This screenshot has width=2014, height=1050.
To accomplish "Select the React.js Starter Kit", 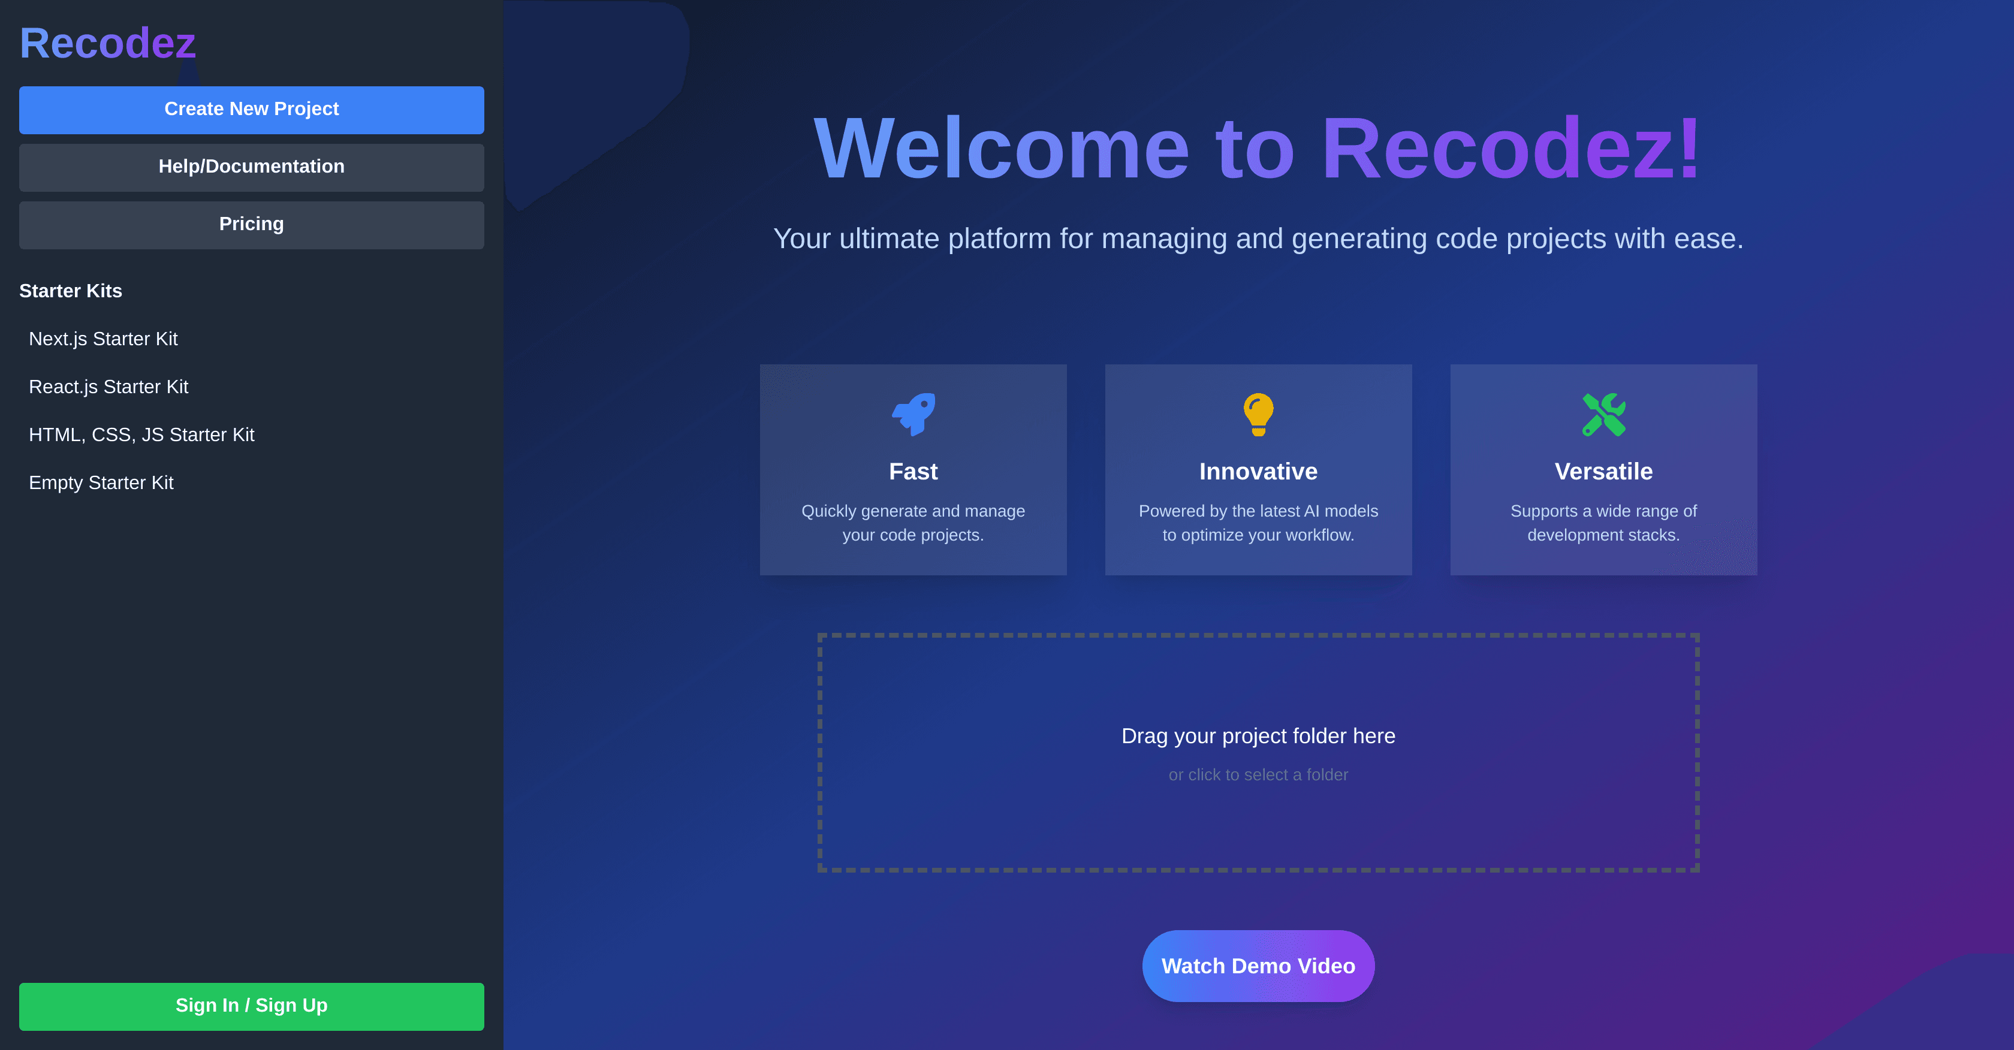I will pos(108,386).
